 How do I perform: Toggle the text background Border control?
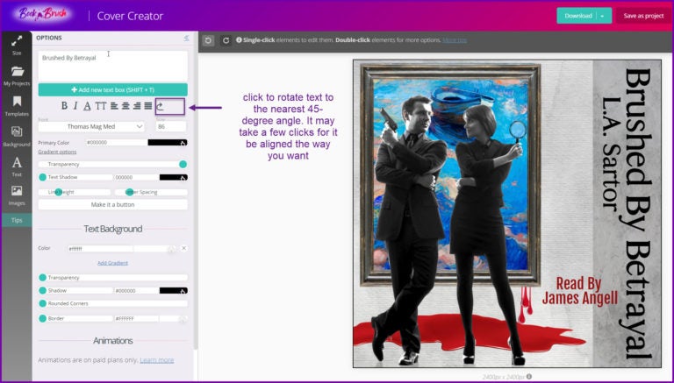click(x=42, y=318)
